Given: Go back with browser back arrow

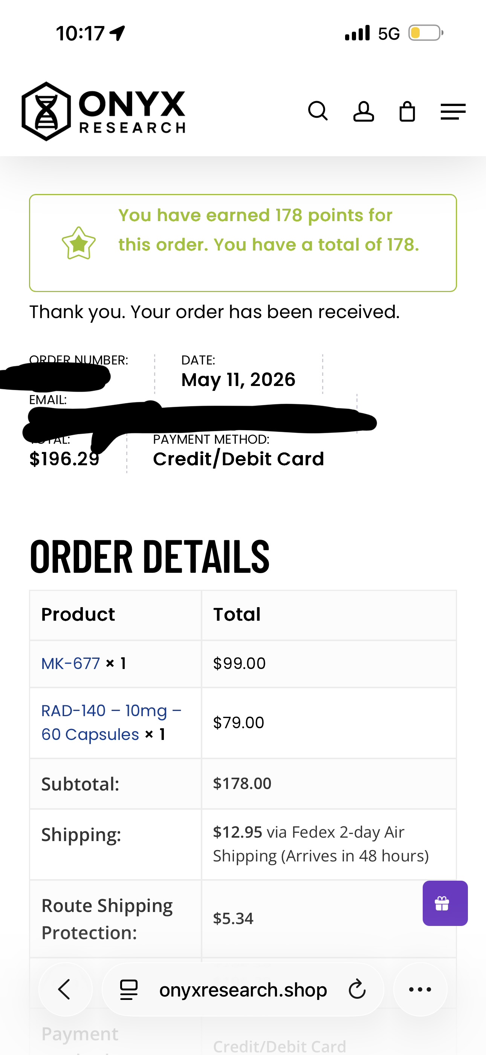Looking at the screenshot, I should (x=66, y=989).
